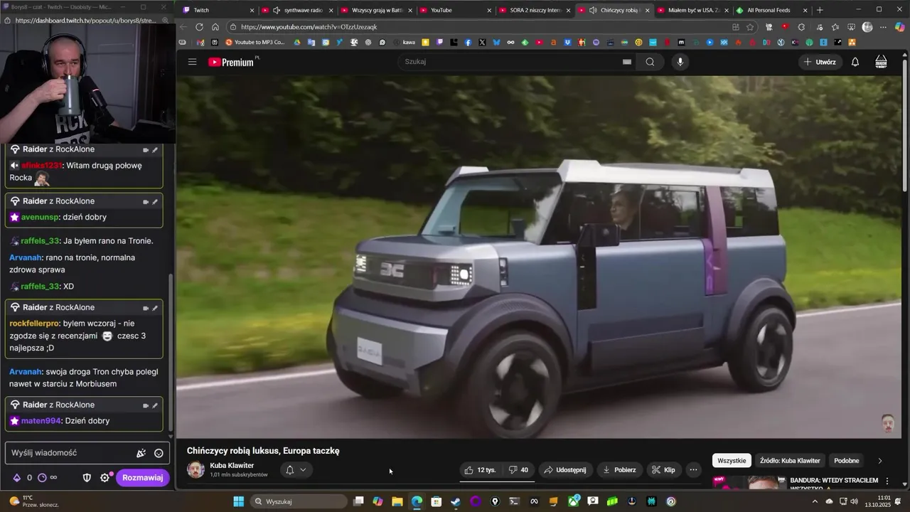The image size is (910, 512).
Task: Open the YouTube account avatar menu
Action: tap(881, 62)
